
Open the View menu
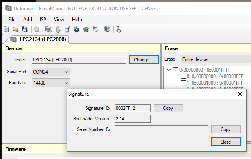[59, 20]
